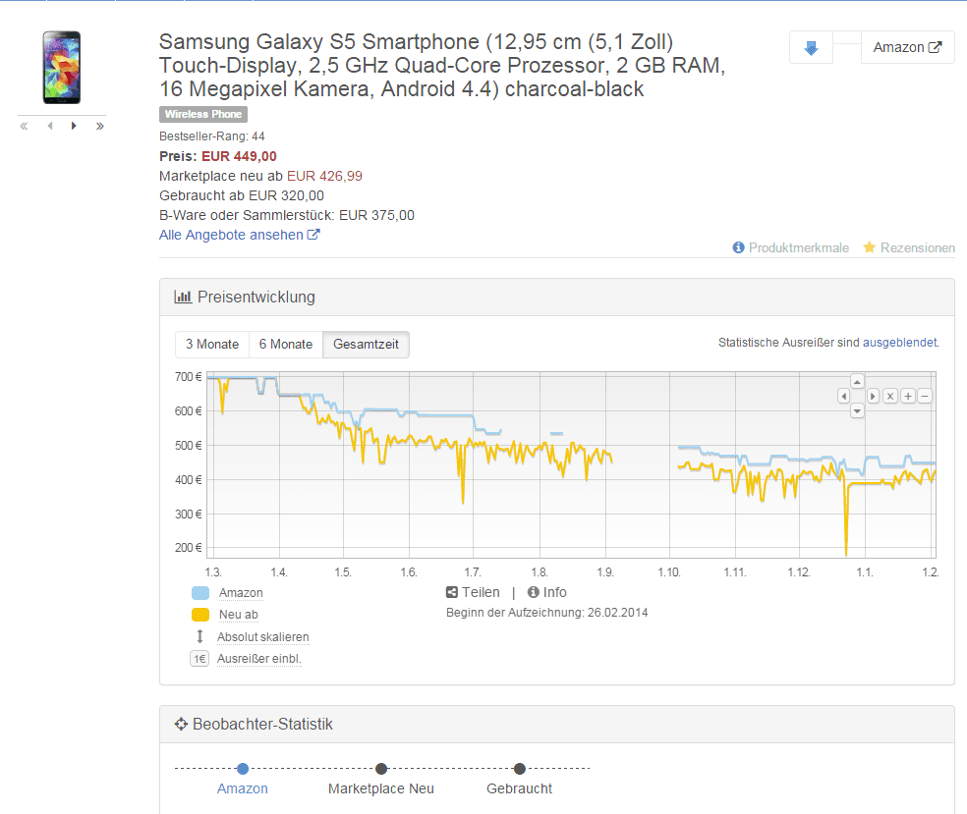Click the 1.3. x-axis date label
Viewport: 967px width, 814px height.
pos(213,572)
